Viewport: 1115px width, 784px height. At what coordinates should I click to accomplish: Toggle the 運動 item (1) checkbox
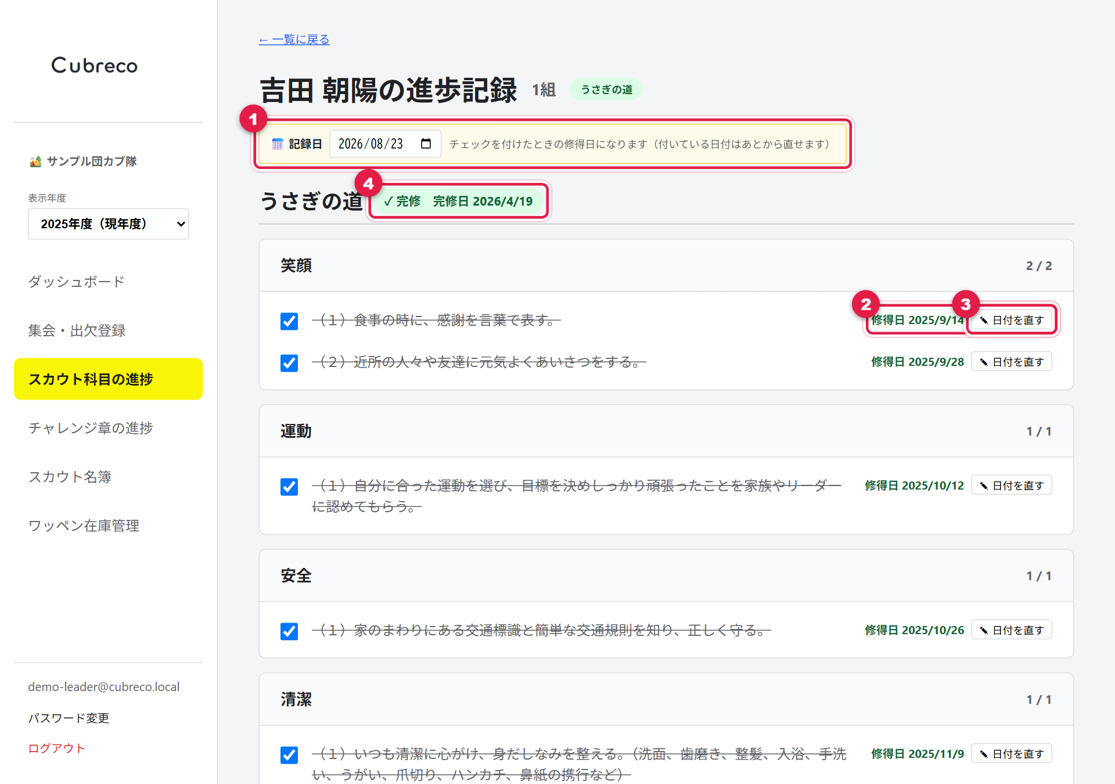point(289,487)
